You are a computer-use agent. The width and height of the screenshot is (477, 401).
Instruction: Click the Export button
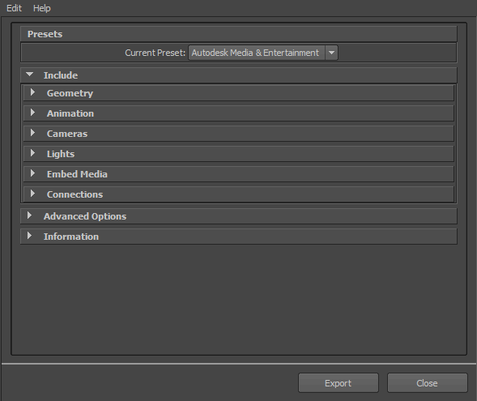(x=339, y=383)
